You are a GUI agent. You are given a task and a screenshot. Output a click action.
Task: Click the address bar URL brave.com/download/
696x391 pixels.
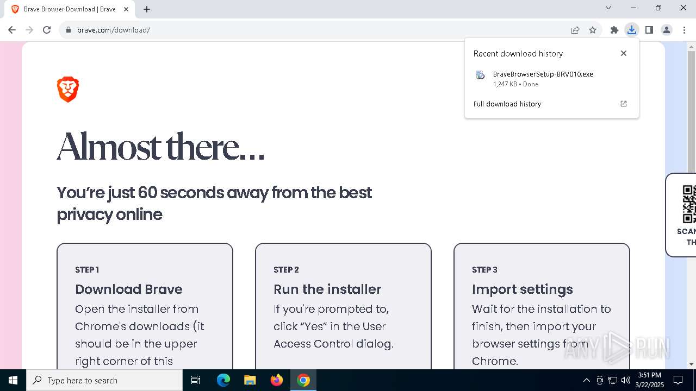point(114,30)
